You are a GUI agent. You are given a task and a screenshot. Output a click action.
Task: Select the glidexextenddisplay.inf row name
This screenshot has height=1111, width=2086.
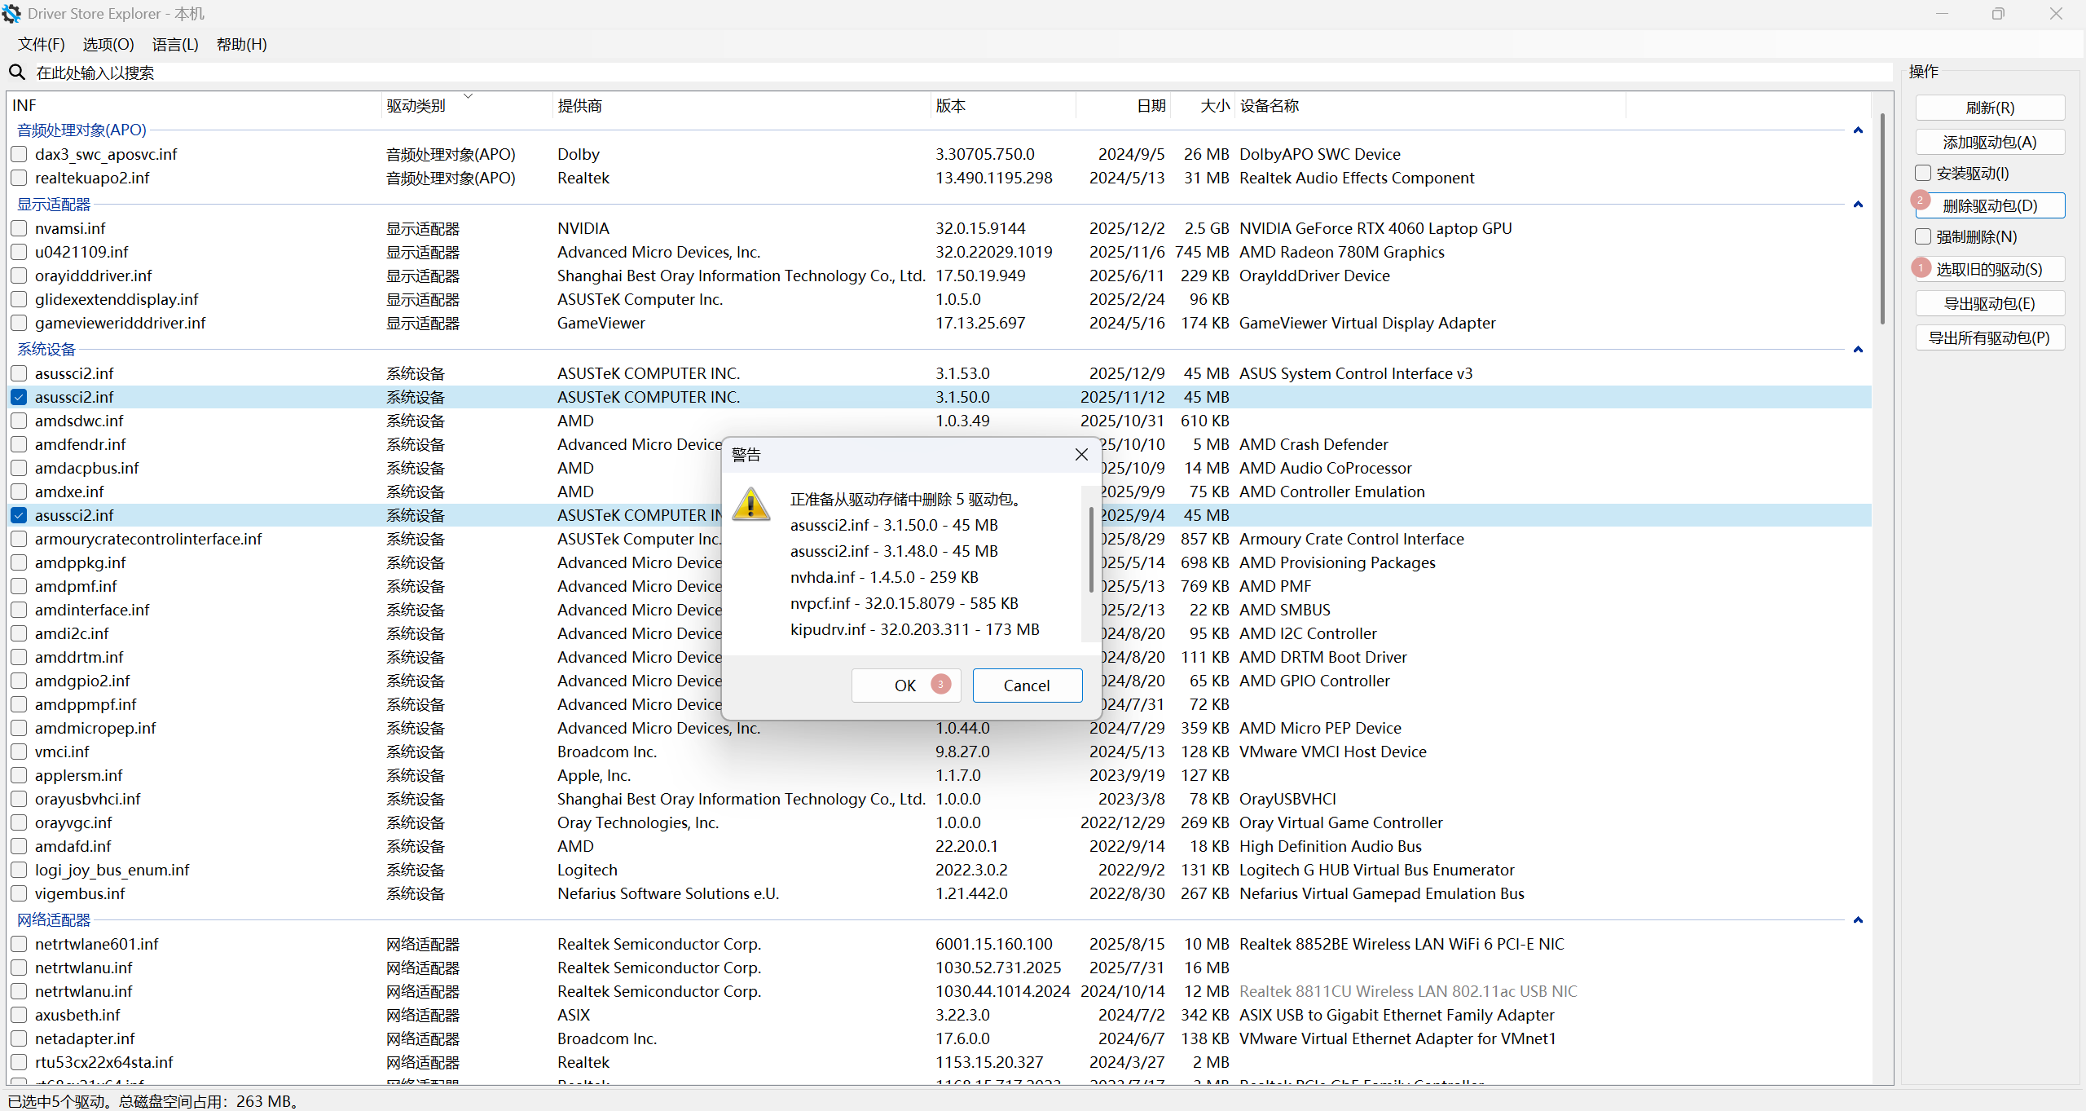pyautogui.click(x=117, y=299)
